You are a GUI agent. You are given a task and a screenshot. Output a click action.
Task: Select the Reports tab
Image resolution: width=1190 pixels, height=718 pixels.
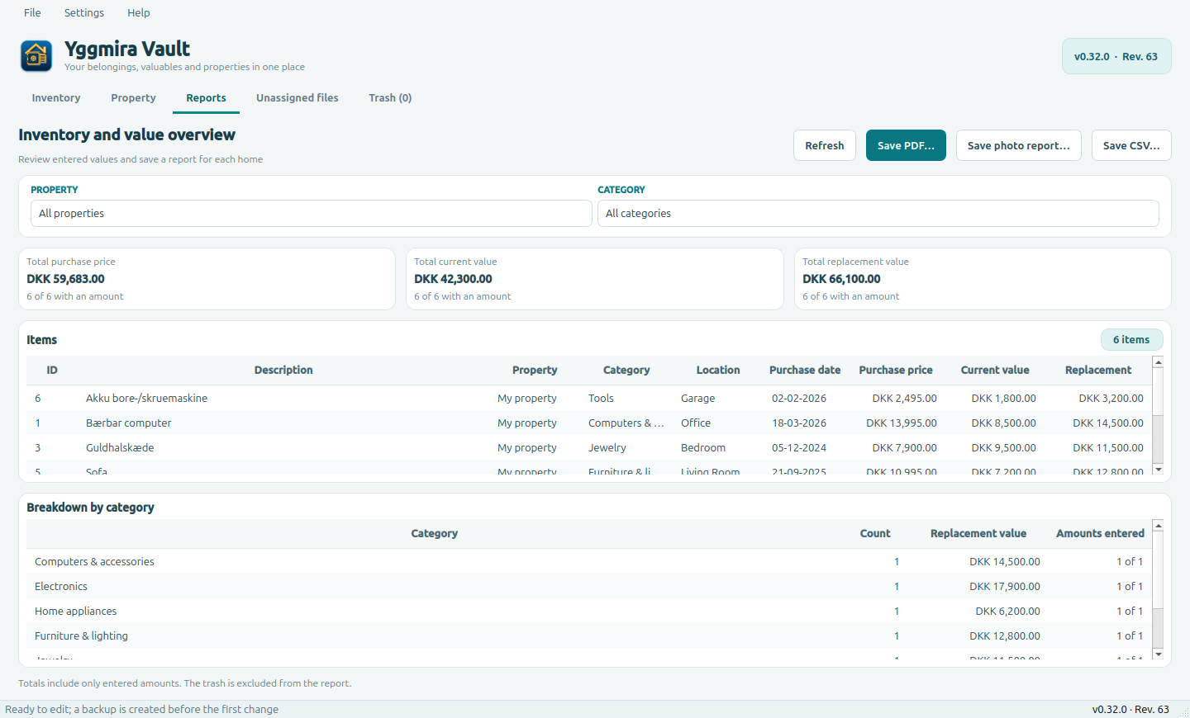[206, 98]
